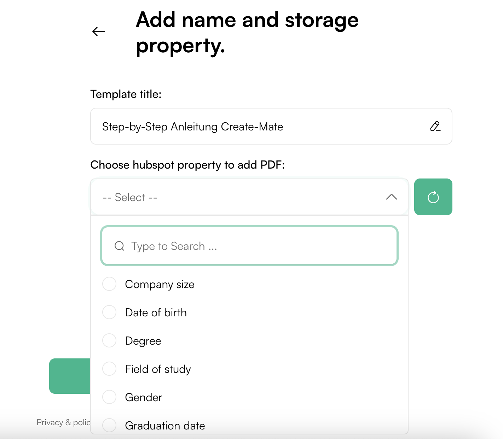Image resolution: width=503 pixels, height=439 pixels.
Task: Pick the Field of study radio option
Action: 109,369
